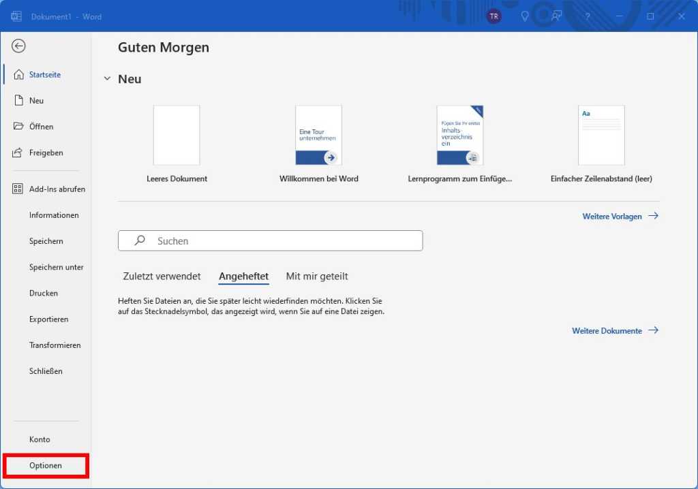Open help via the question mark icon
Viewport: 698px width, 489px height.
(x=588, y=16)
